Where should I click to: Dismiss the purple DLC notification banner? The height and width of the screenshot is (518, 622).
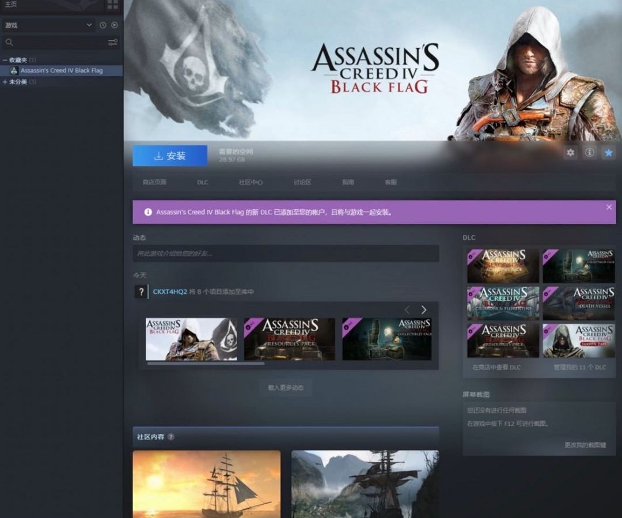609,207
